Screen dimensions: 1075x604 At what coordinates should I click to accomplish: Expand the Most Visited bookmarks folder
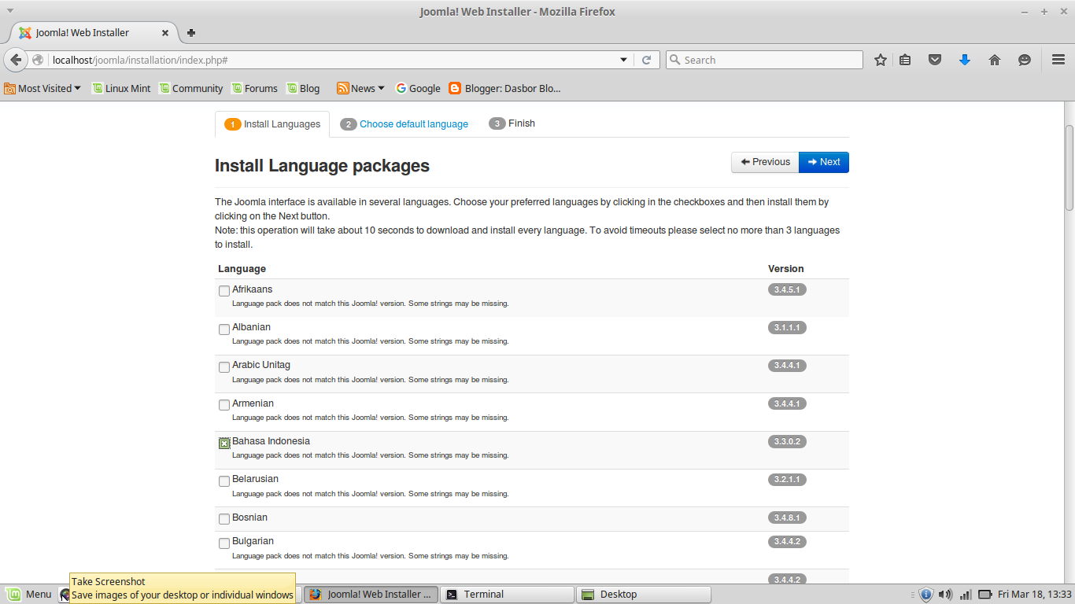42,88
